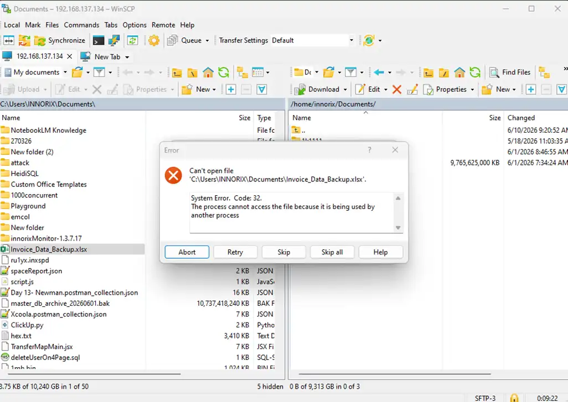This screenshot has height=402, width=568.
Task: Click the local open directory folder icon
Action: (77, 72)
